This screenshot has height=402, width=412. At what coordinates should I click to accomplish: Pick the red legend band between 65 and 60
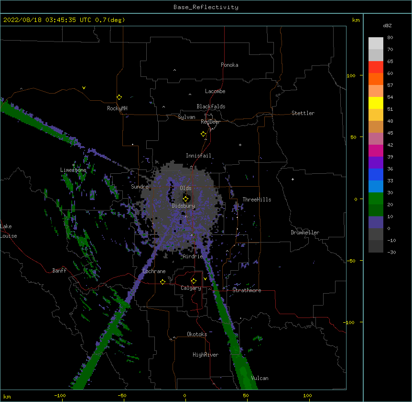[x=376, y=67]
